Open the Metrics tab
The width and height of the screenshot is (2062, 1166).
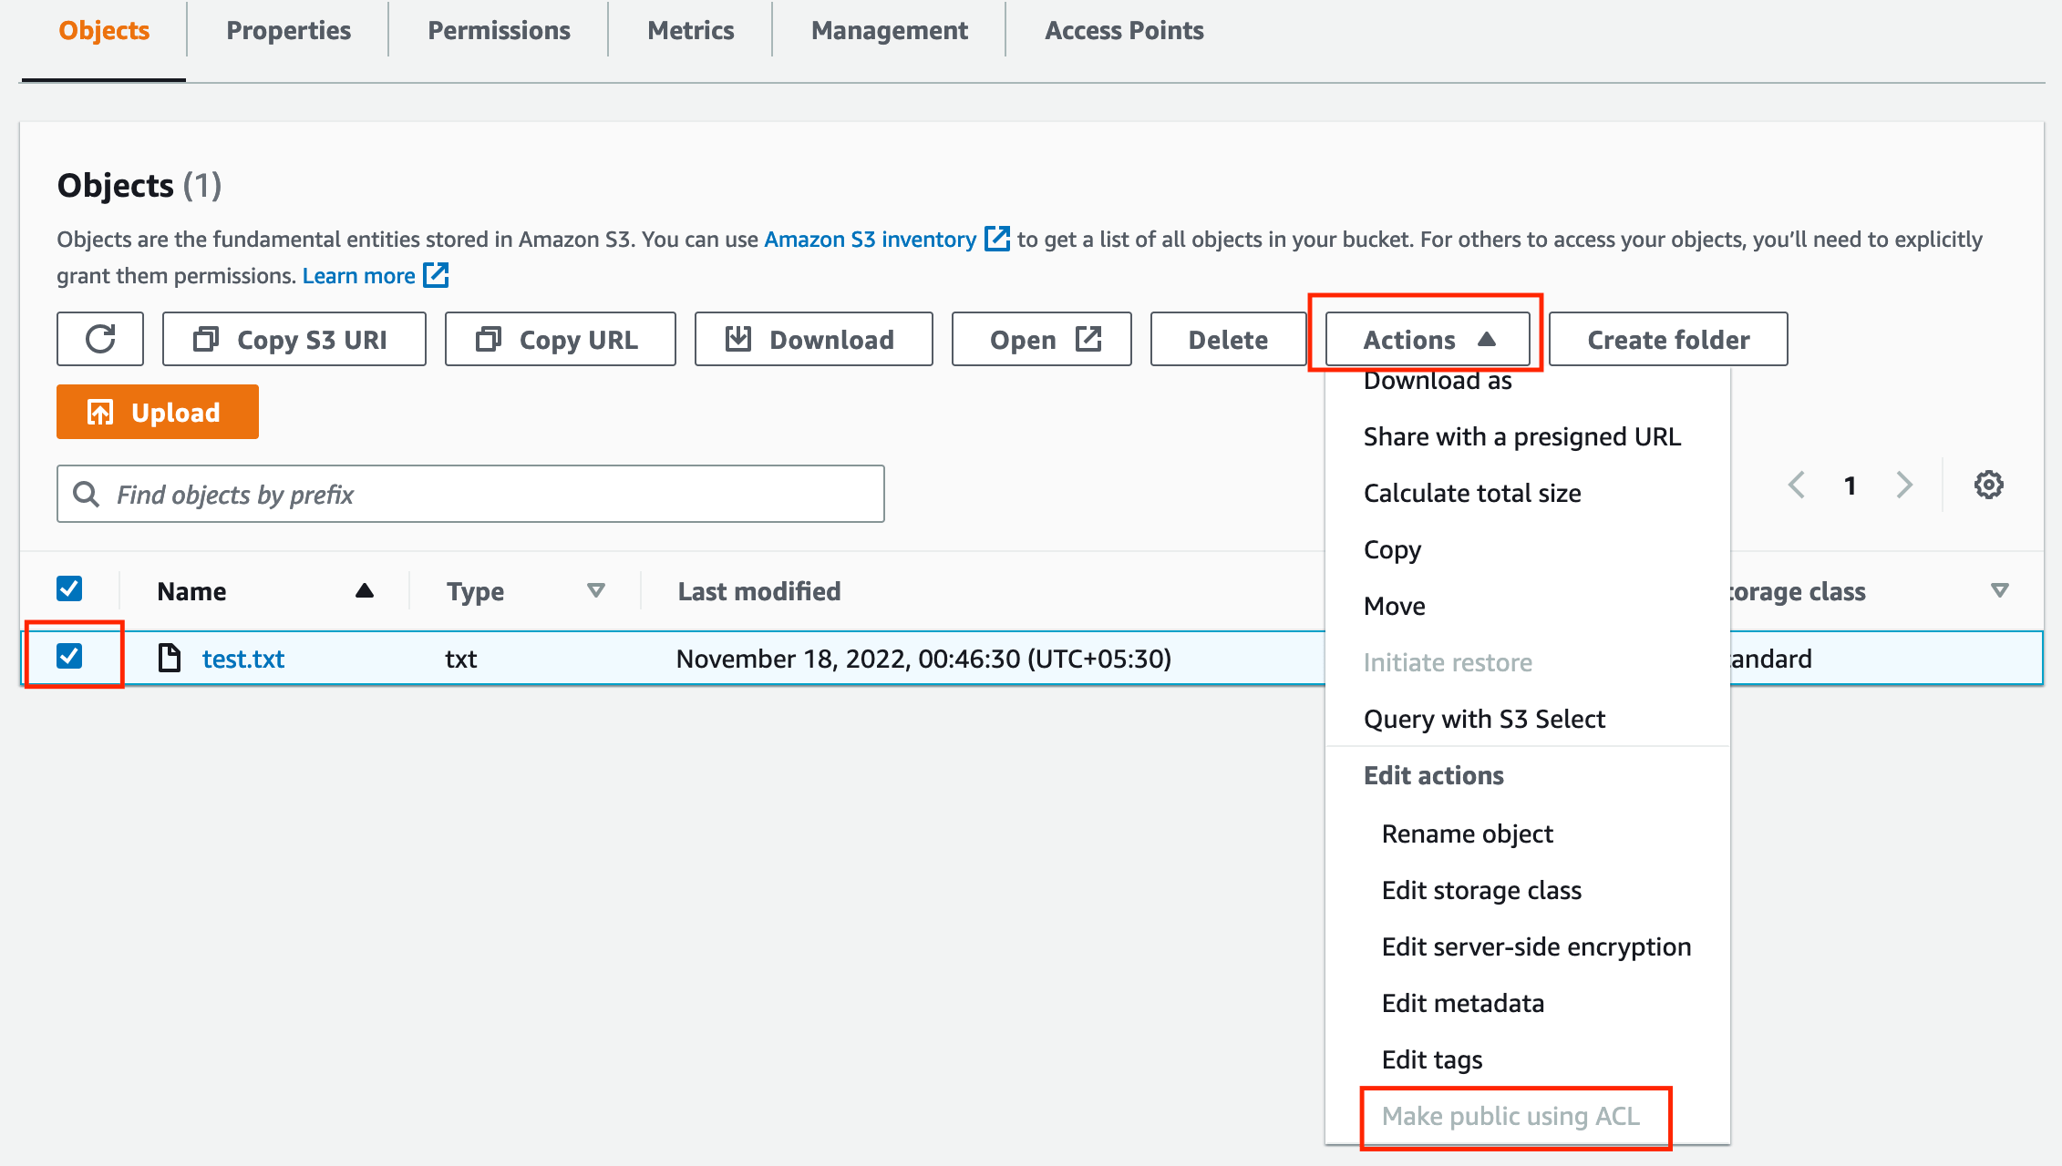pos(690,30)
